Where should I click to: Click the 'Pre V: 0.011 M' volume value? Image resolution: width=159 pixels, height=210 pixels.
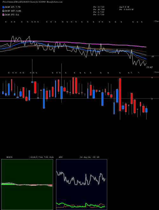(x=126, y=10)
